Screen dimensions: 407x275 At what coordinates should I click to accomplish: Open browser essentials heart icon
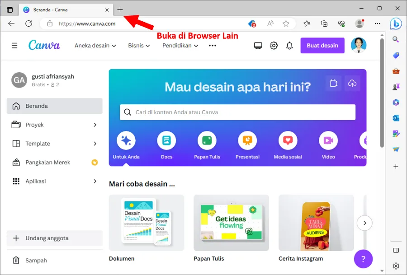pyautogui.click(x=341, y=23)
